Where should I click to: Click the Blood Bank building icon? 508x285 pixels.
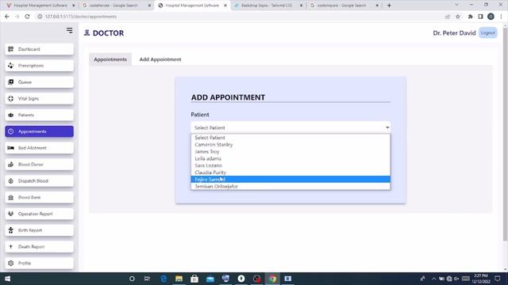click(10, 197)
